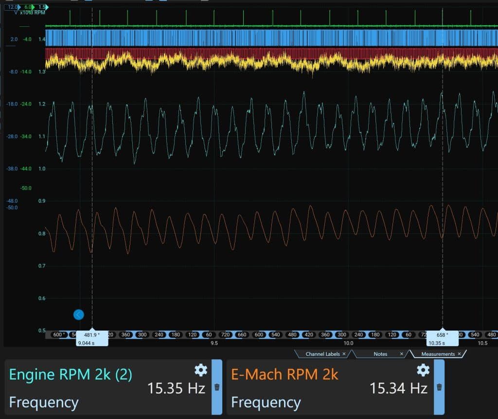Switch to the Measurements tab
Viewport: 498px width, 419px height.
tap(438, 354)
